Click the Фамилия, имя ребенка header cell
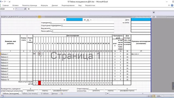This screenshot has height=98, width=174. (x=10, y=42)
